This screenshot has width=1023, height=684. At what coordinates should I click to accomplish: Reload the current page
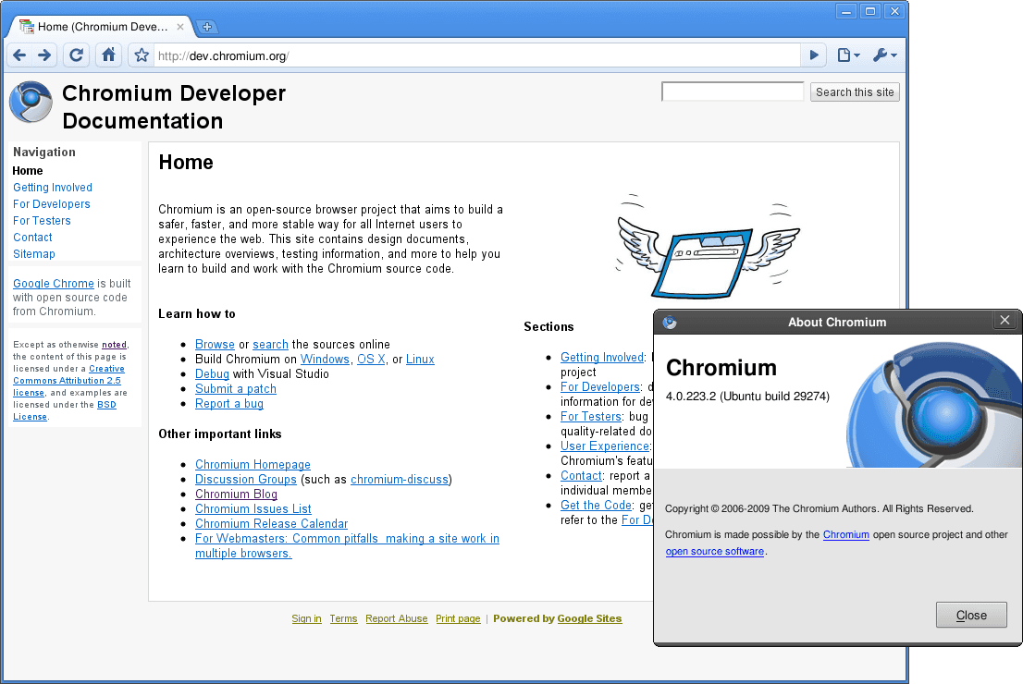[x=76, y=55]
